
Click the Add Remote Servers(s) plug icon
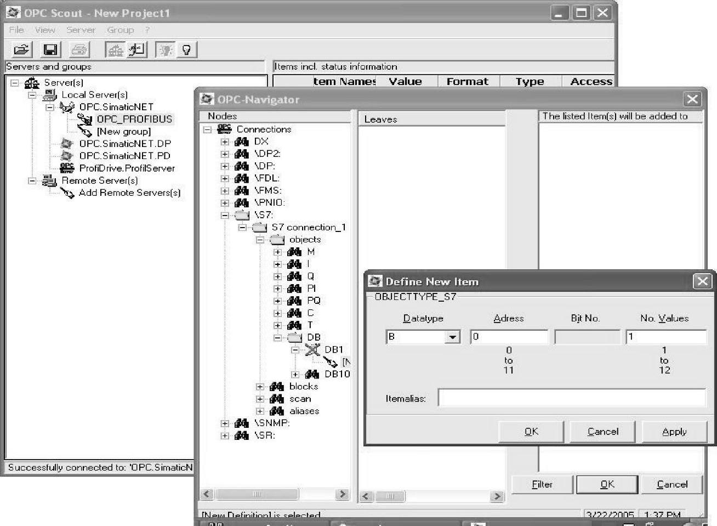point(67,193)
